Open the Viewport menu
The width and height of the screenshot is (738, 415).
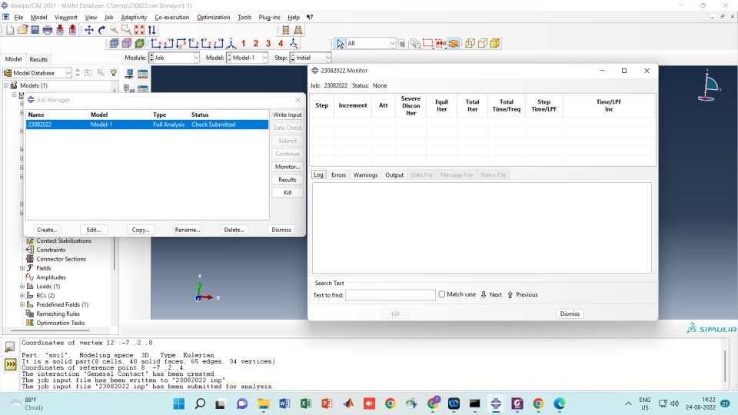click(x=66, y=17)
